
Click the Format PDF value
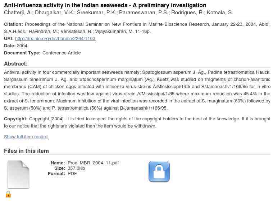(x=72, y=174)
